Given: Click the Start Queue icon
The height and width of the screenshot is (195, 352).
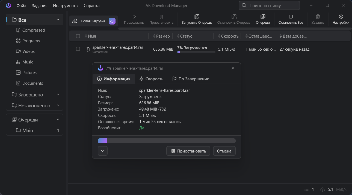Looking at the screenshot, I should pos(197,17).
